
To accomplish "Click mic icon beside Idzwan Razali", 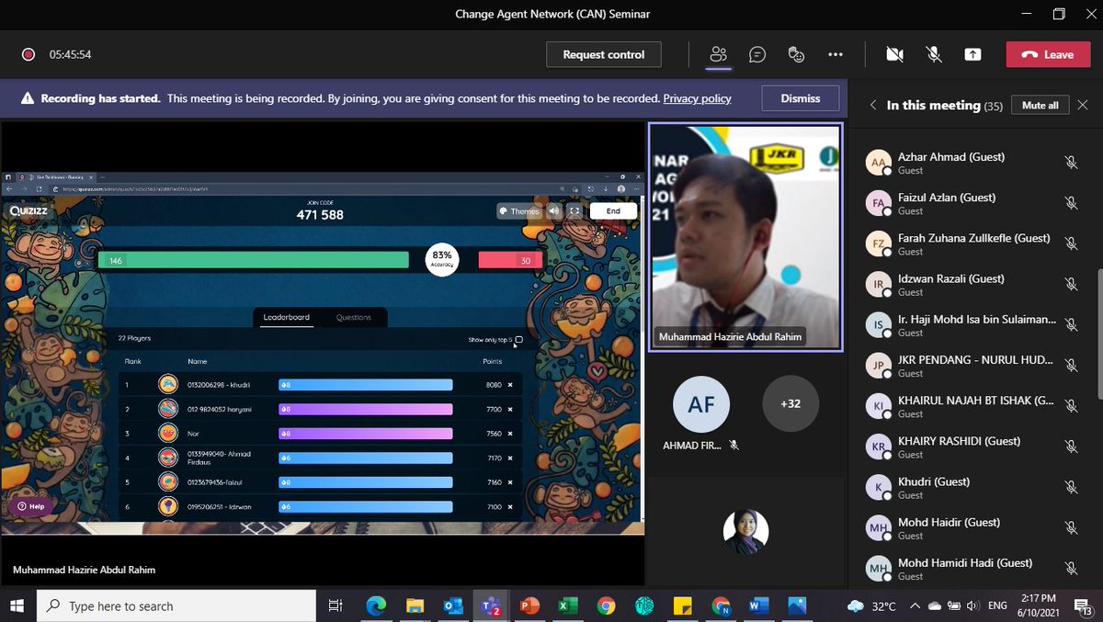I will coord(1071,284).
